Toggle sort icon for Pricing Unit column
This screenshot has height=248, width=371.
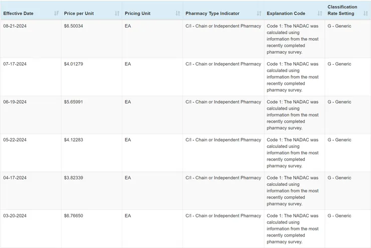coord(177,14)
